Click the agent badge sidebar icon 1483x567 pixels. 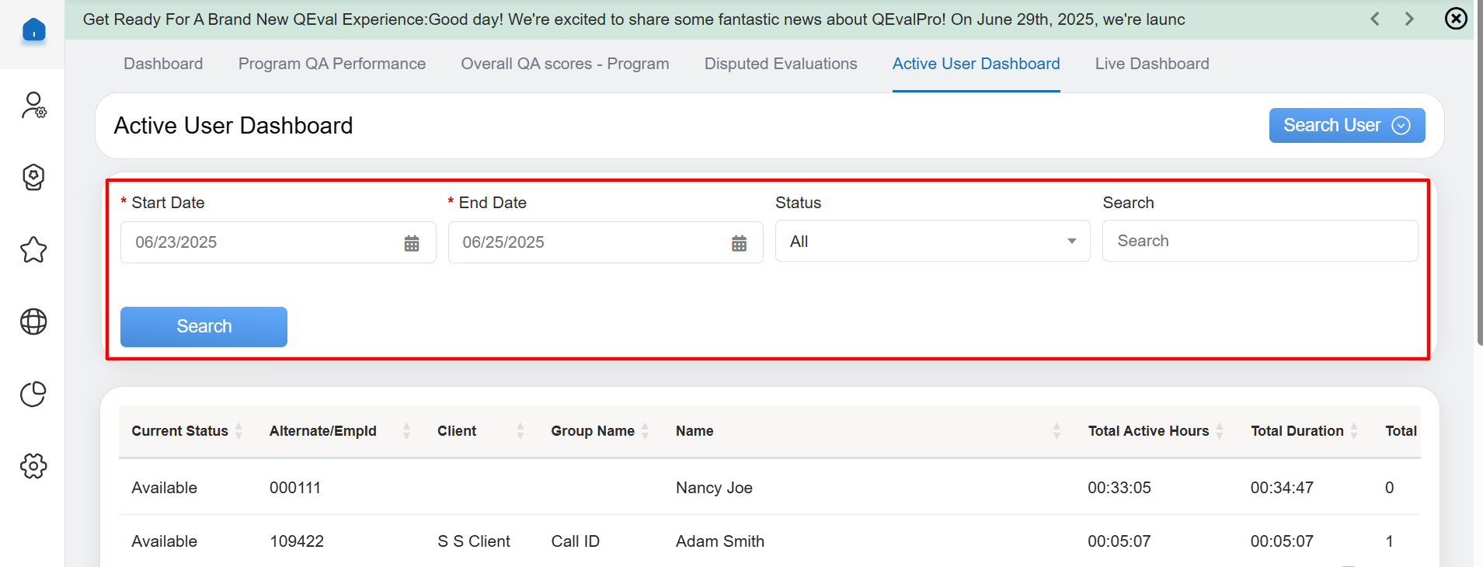click(x=33, y=177)
